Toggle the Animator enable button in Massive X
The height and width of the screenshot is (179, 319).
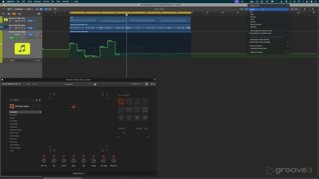point(119,95)
